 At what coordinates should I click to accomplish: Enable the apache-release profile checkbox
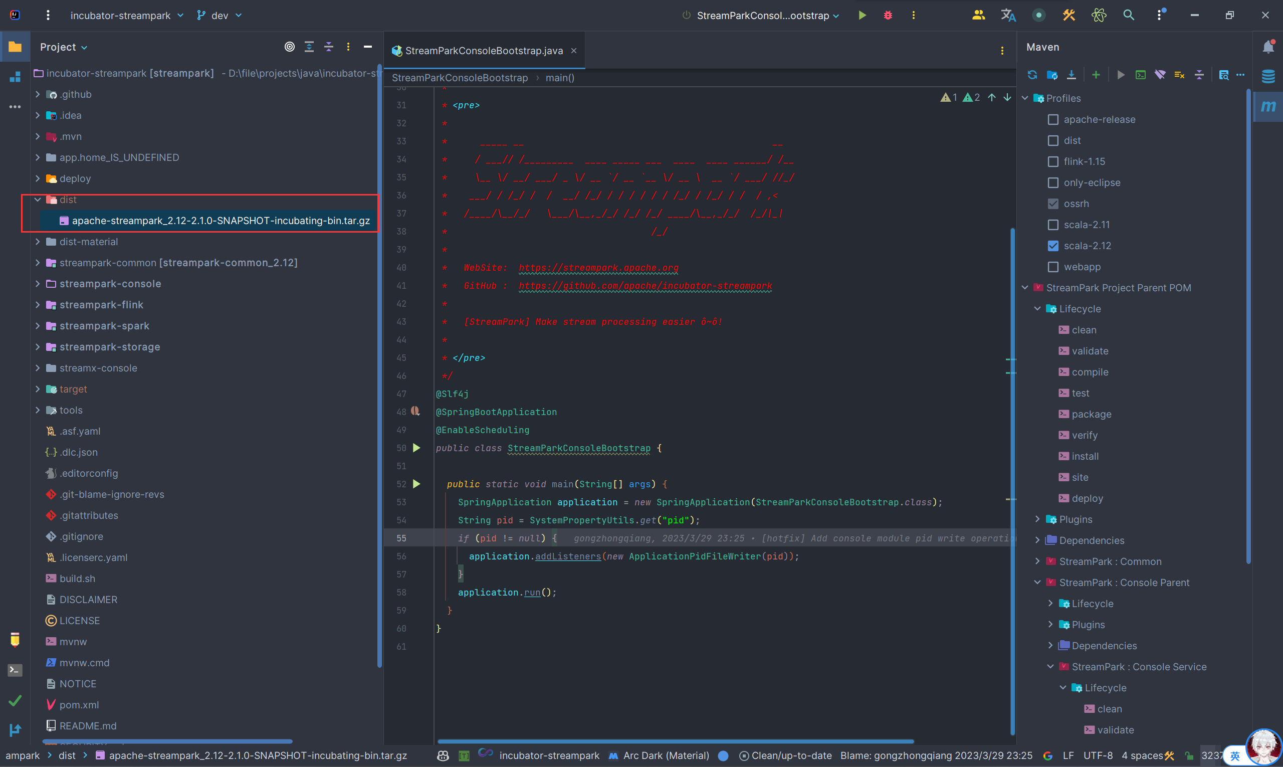point(1052,119)
